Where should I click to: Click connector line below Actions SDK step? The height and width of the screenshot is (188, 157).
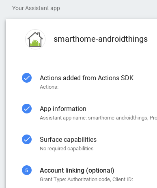coord(27,93)
